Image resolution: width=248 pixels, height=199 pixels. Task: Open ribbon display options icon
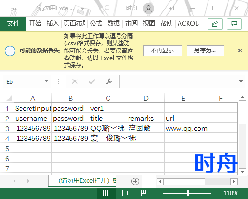point(170,8)
